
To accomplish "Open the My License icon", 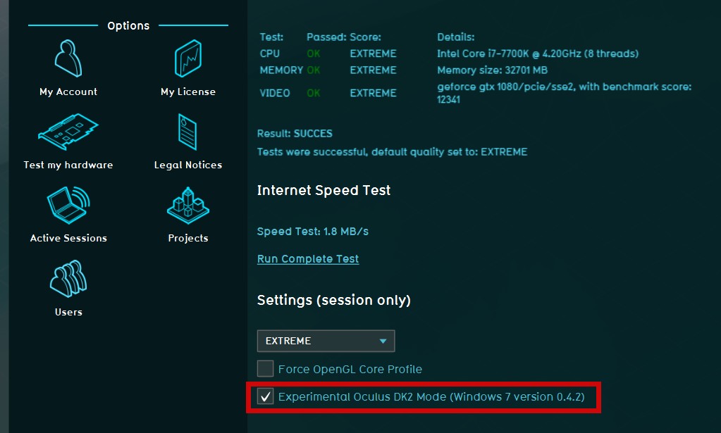I will (187, 59).
